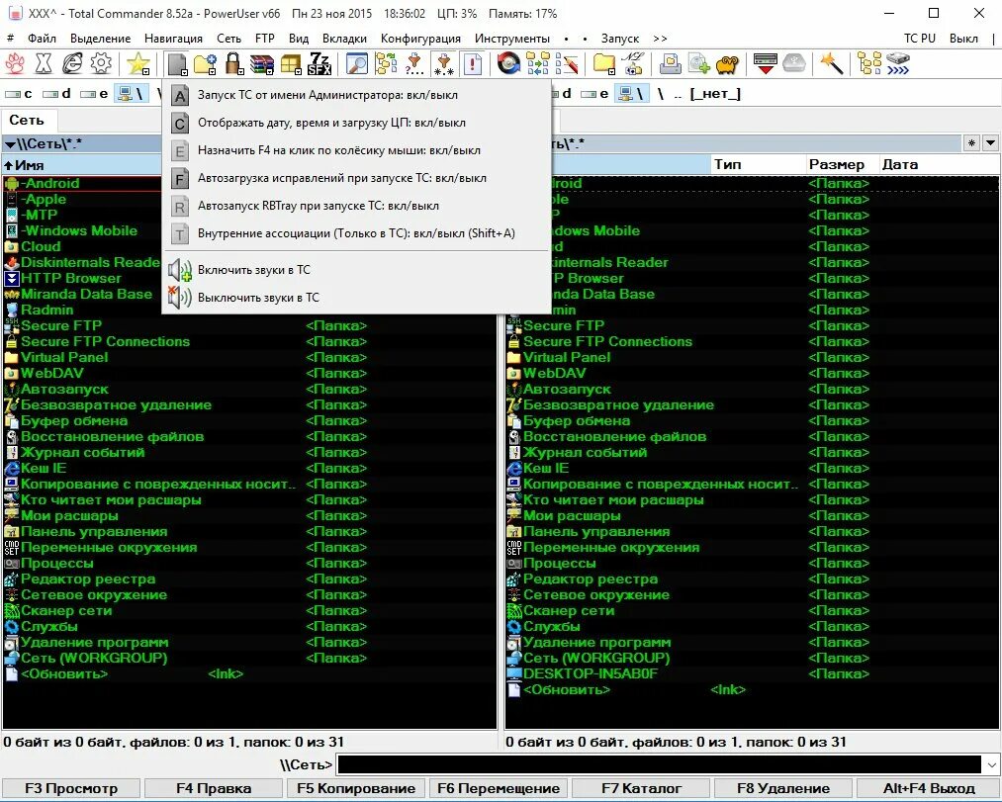Open the Файл menu
Image resolution: width=1002 pixels, height=802 pixels.
pos(42,39)
